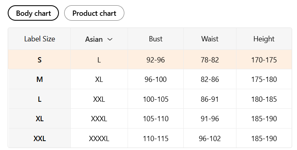
Task: Click the 180-185 height cell
Action: [264, 99]
